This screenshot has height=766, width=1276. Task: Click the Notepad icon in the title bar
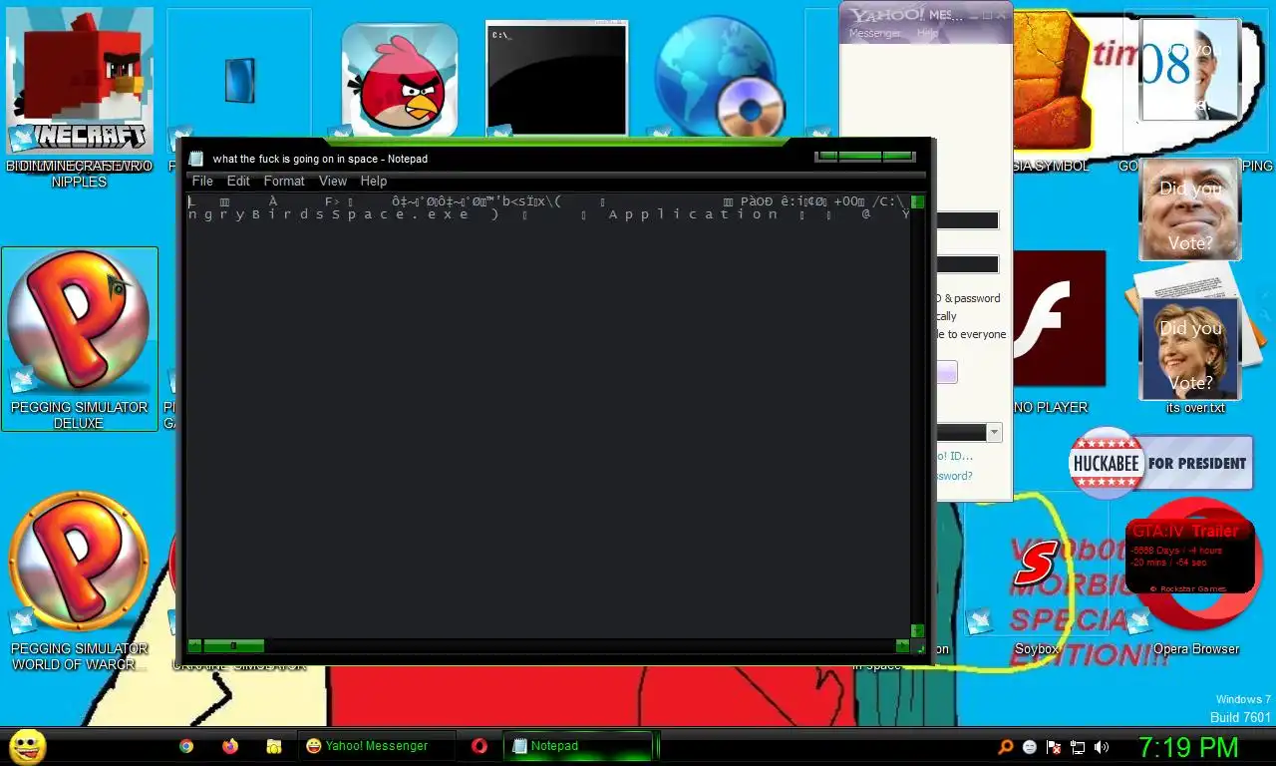[196, 159]
